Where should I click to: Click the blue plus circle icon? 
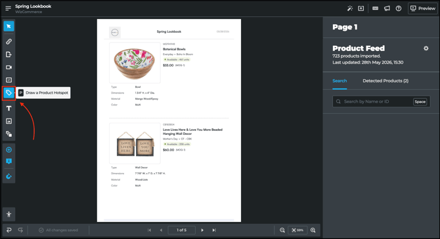pos(9,150)
